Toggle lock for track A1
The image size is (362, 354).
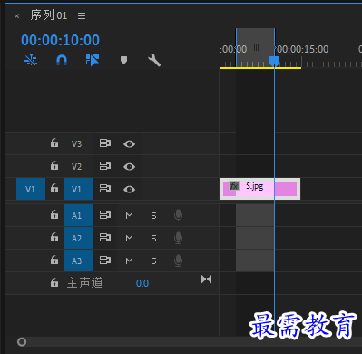point(54,214)
